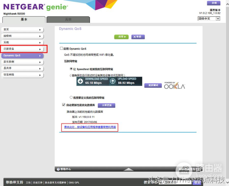Select Dynamic QoS in the sidebar
The image size is (229, 186).
[23, 56]
